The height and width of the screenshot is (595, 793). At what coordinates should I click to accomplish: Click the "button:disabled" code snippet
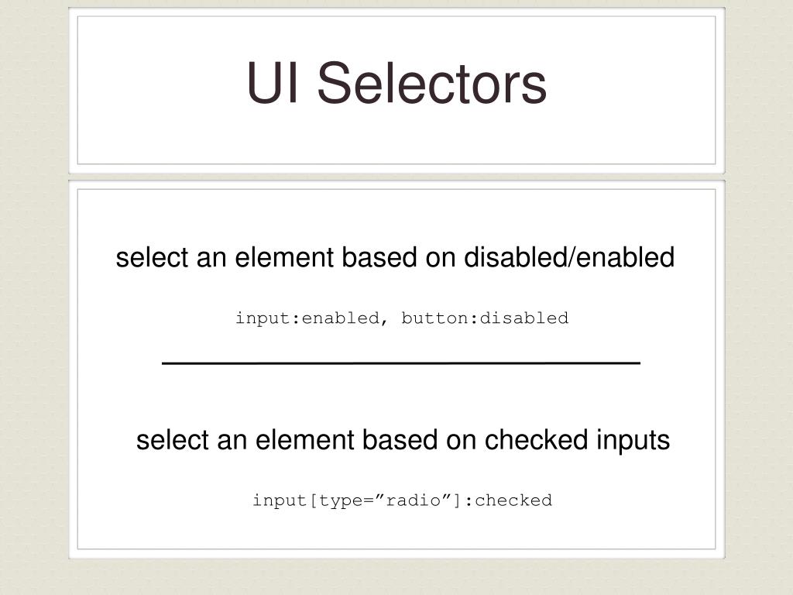pos(485,318)
